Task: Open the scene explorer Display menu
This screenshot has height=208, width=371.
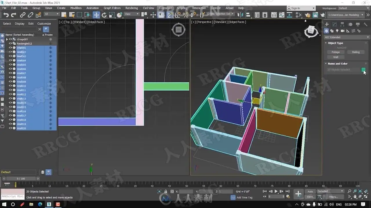Action: click(20, 24)
